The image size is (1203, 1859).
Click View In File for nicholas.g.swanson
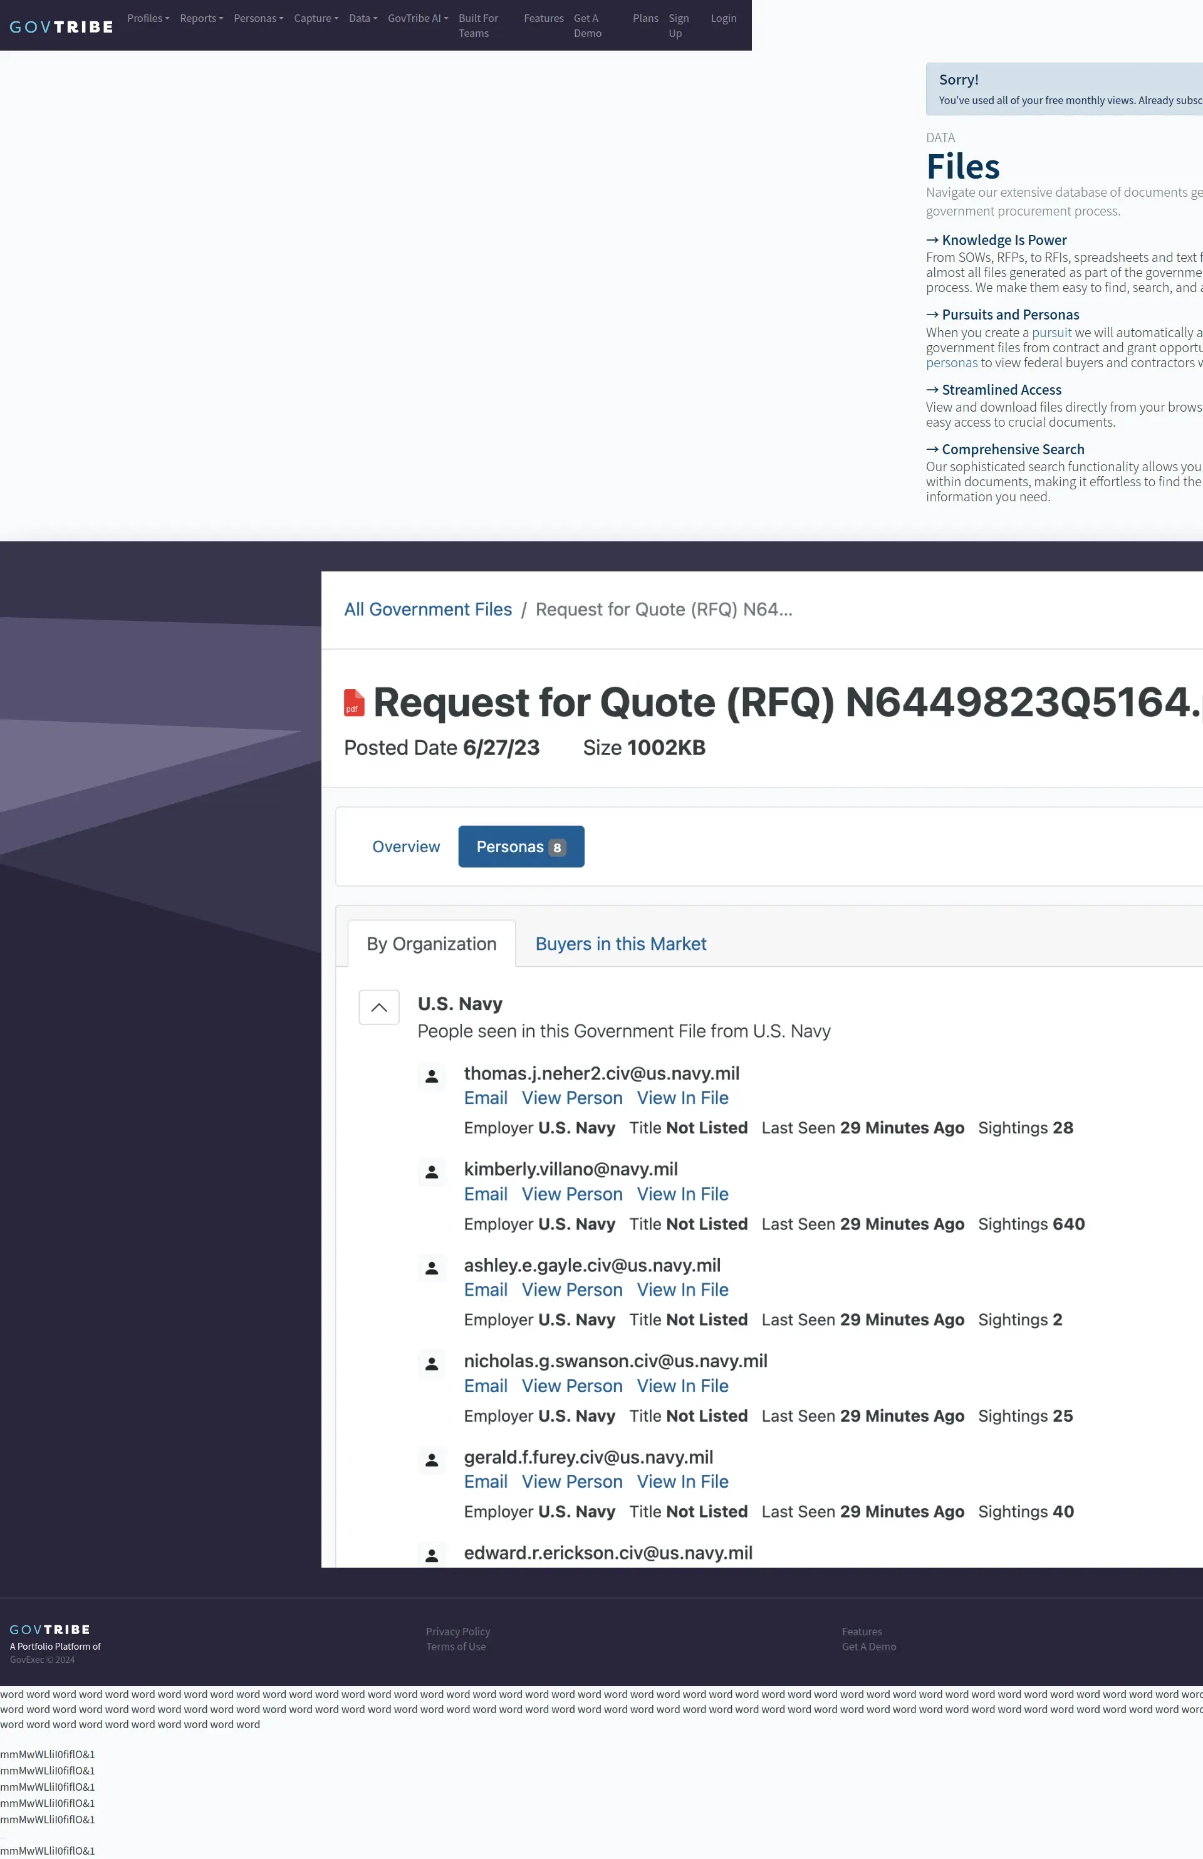pyautogui.click(x=683, y=1387)
